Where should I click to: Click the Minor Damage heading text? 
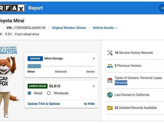[x=53, y=58]
